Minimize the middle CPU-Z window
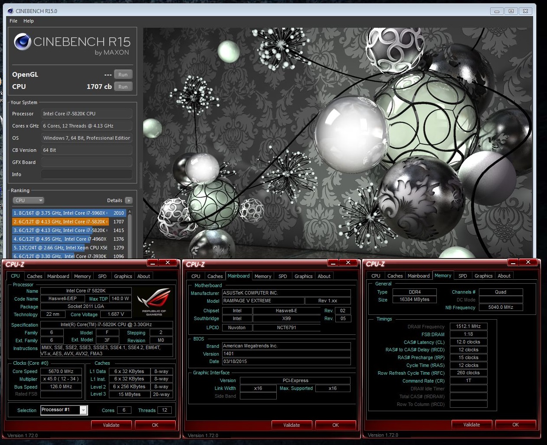This screenshot has width=547, height=445. 333,263
